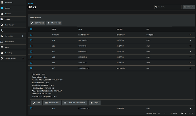Expand the sda disk row details
The width and height of the screenshot is (196, 116).
pos(191,40)
